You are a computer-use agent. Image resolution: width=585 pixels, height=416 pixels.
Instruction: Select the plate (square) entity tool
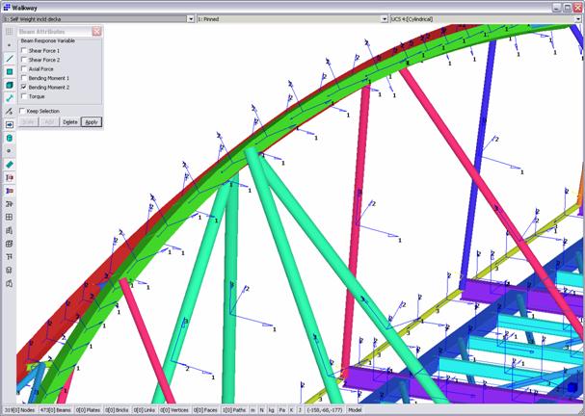point(9,71)
